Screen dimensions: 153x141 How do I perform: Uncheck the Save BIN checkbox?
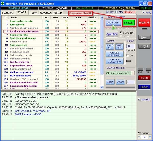tap(121, 33)
